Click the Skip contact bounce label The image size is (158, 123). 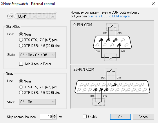pyautogui.click(x=22, y=117)
